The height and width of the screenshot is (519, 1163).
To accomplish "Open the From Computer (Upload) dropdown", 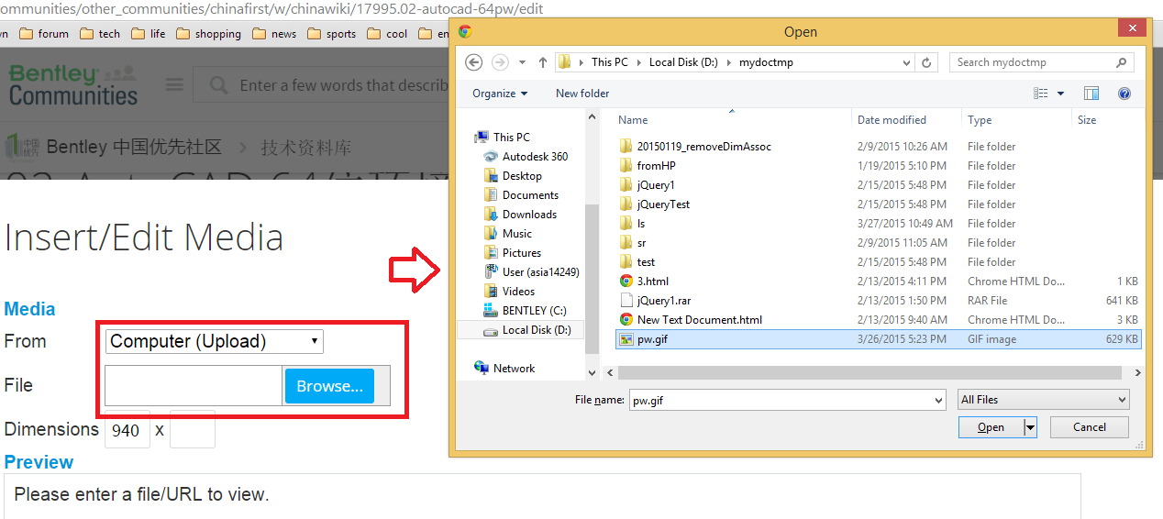I will pyautogui.click(x=215, y=342).
